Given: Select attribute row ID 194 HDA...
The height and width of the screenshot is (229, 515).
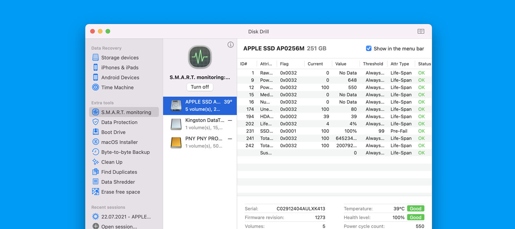Looking at the screenshot, I should [x=334, y=116].
